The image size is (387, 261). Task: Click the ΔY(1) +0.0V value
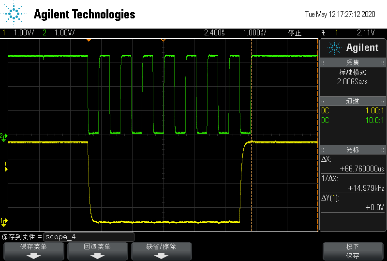click(x=374, y=207)
